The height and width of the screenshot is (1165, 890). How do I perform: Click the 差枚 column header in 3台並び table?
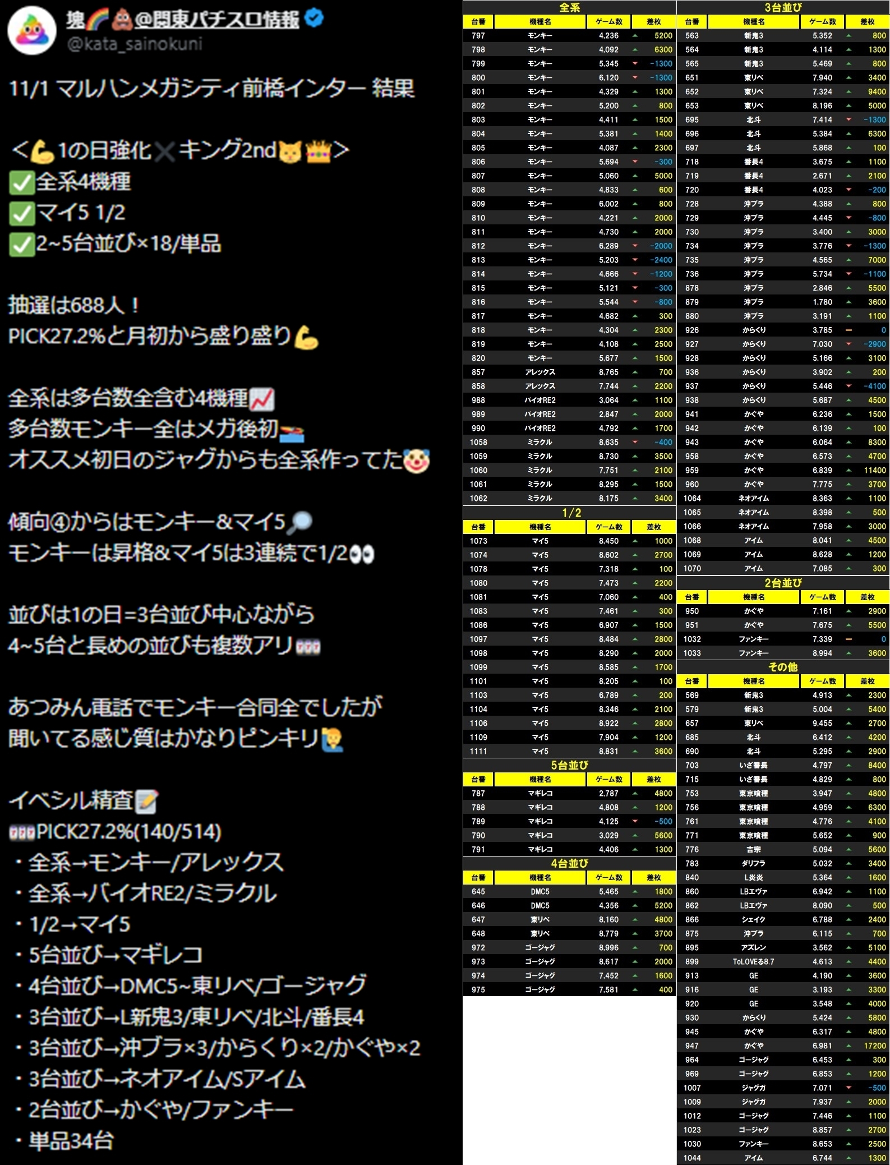click(868, 21)
